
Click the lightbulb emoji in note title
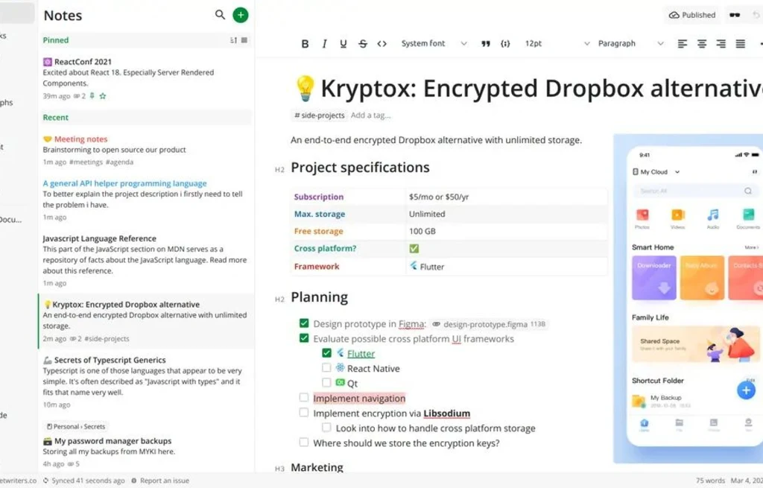[x=305, y=89]
